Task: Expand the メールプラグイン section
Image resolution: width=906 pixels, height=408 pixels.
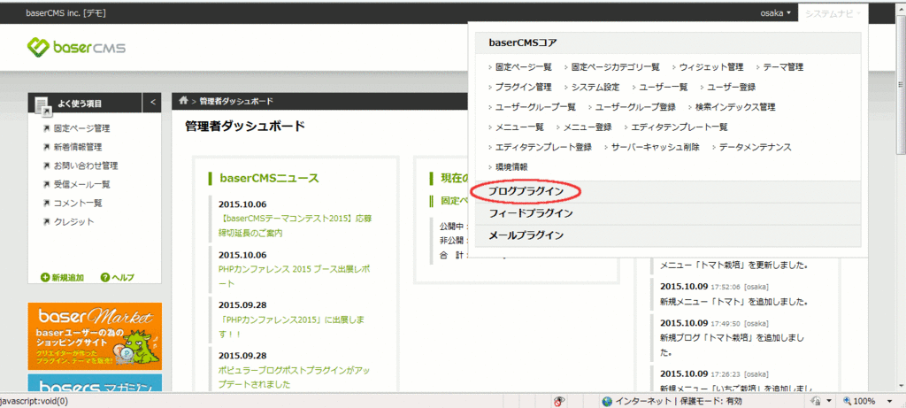Action: pyautogui.click(x=668, y=235)
